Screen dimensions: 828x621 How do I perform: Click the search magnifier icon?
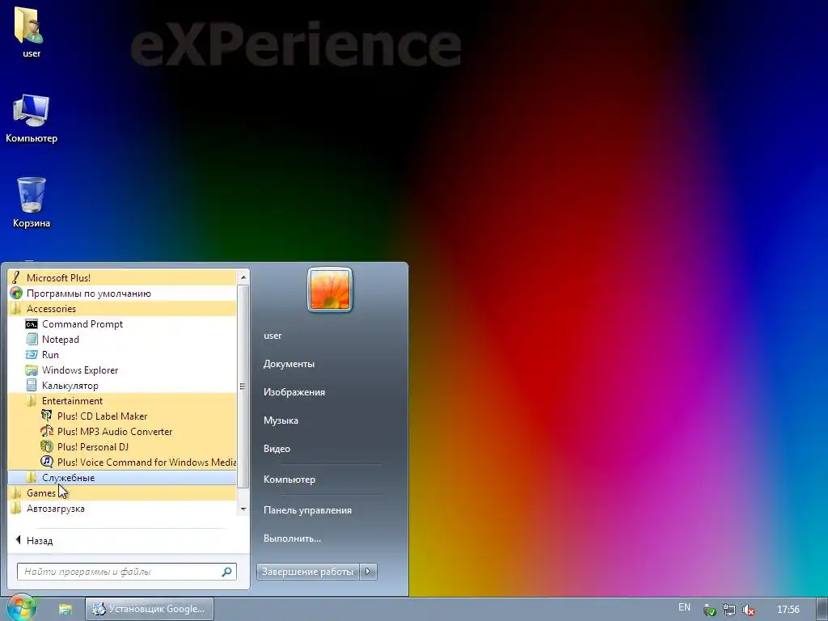226,572
